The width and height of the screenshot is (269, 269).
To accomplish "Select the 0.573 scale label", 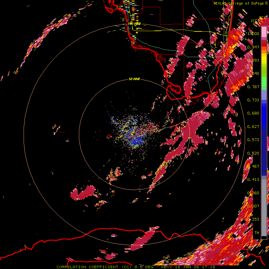I will [253, 140].
